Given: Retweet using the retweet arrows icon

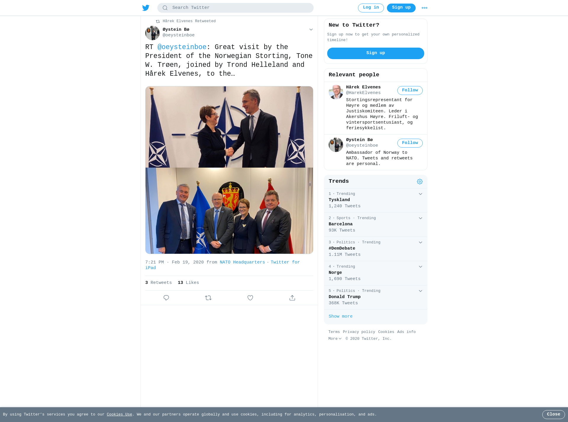Looking at the screenshot, I should click(x=208, y=298).
